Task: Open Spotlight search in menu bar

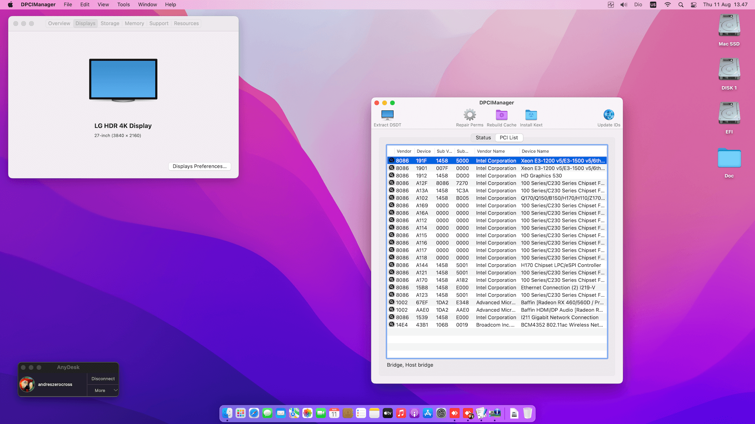Action: [x=681, y=5]
